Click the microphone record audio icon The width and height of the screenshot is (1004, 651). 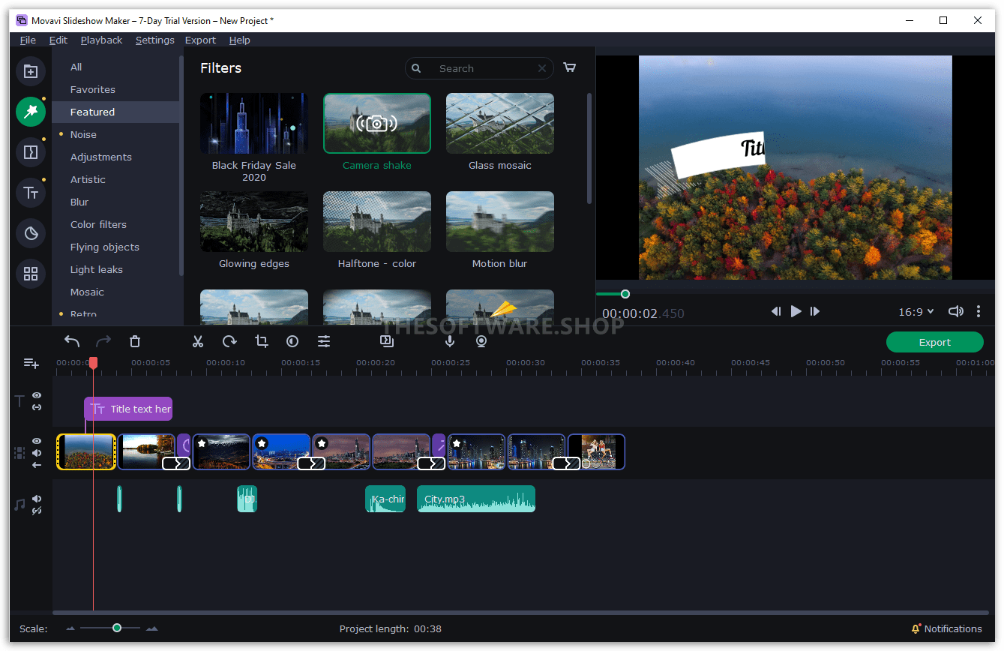(x=450, y=342)
